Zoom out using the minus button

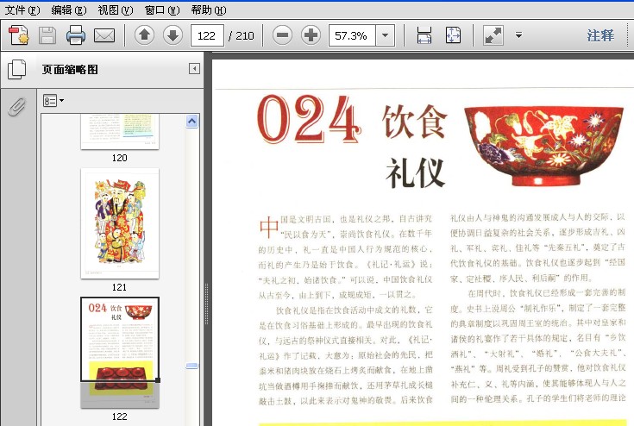pos(282,35)
